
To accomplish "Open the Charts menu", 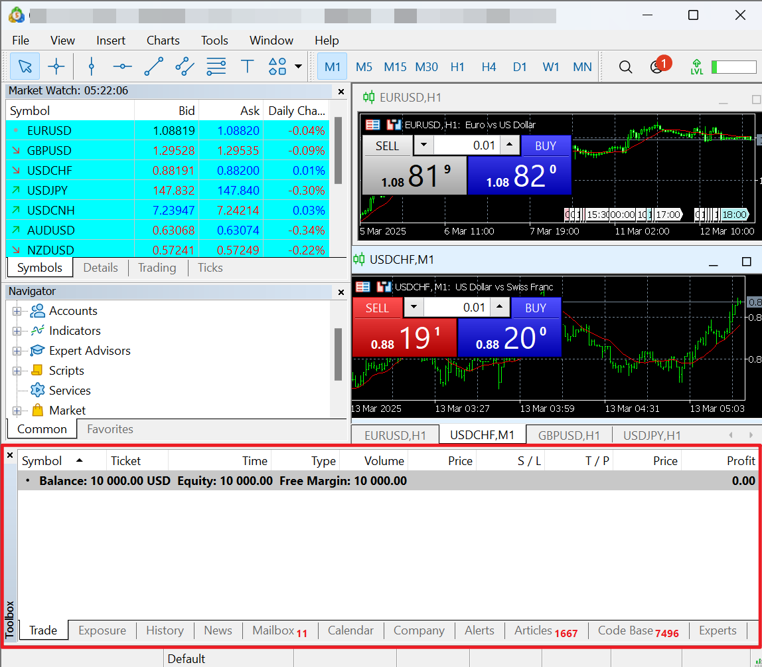I will click(163, 41).
